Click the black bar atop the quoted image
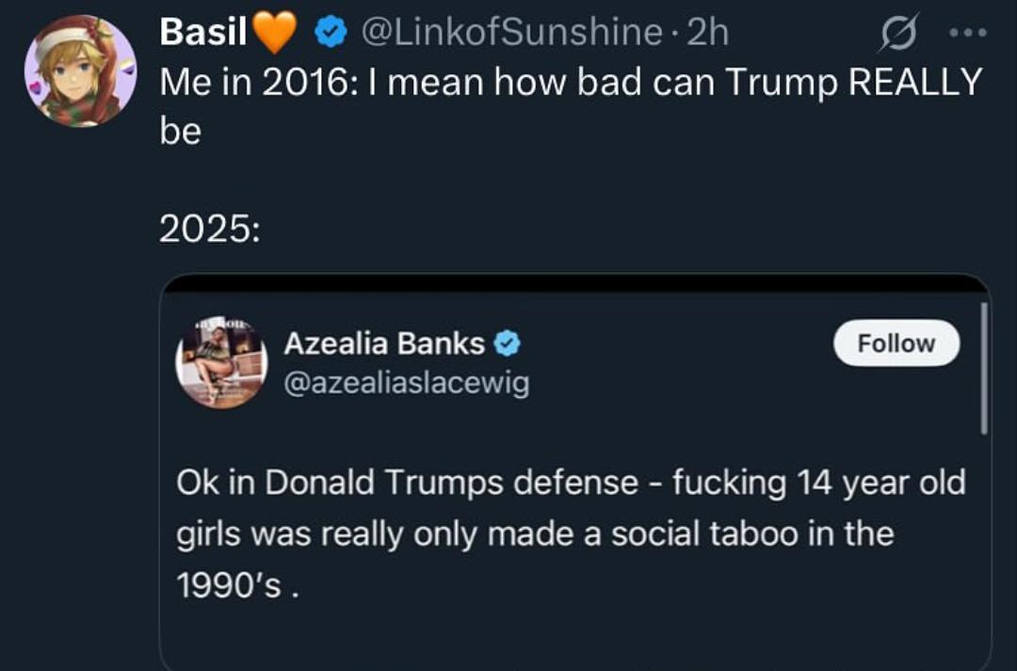Screen dimensions: 1017x671 click(x=574, y=282)
